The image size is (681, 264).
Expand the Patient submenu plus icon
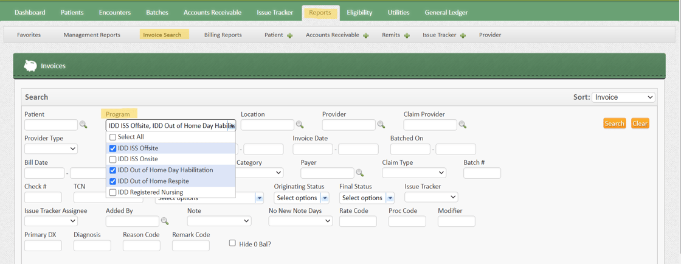pos(289,35)
